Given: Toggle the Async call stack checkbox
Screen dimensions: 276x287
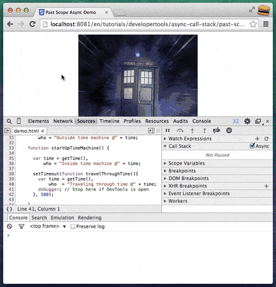Looking at the screenshot, I should click(x=252, y=146).
